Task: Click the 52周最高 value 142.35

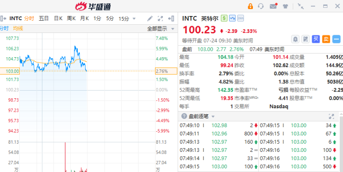Action: pyautogui.click(x=225, y=90)
